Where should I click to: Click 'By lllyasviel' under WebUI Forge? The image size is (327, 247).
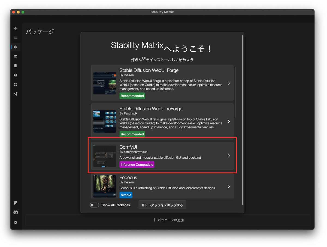(127, 75)
